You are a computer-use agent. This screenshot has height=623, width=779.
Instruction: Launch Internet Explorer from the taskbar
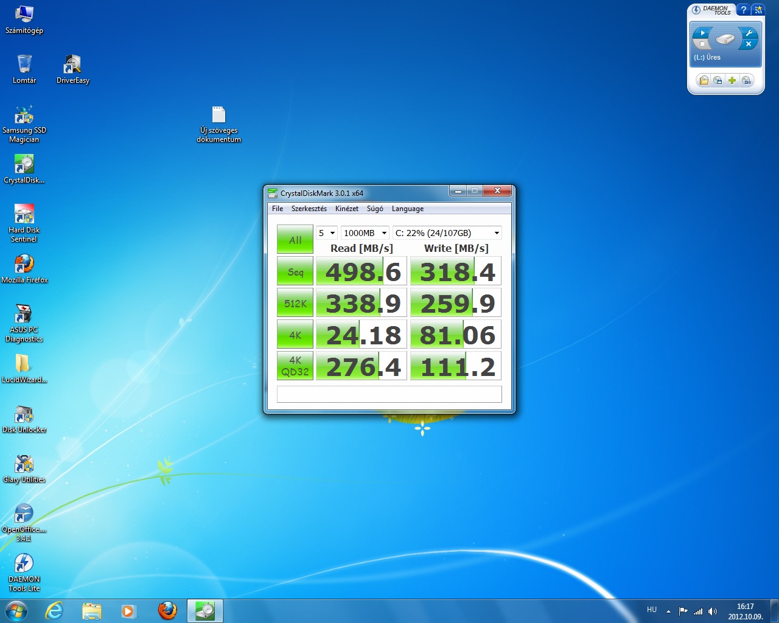coord(55,611)
